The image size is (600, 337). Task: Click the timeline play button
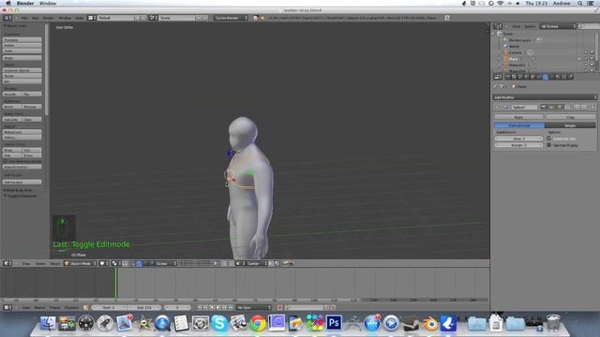(218, 307)
